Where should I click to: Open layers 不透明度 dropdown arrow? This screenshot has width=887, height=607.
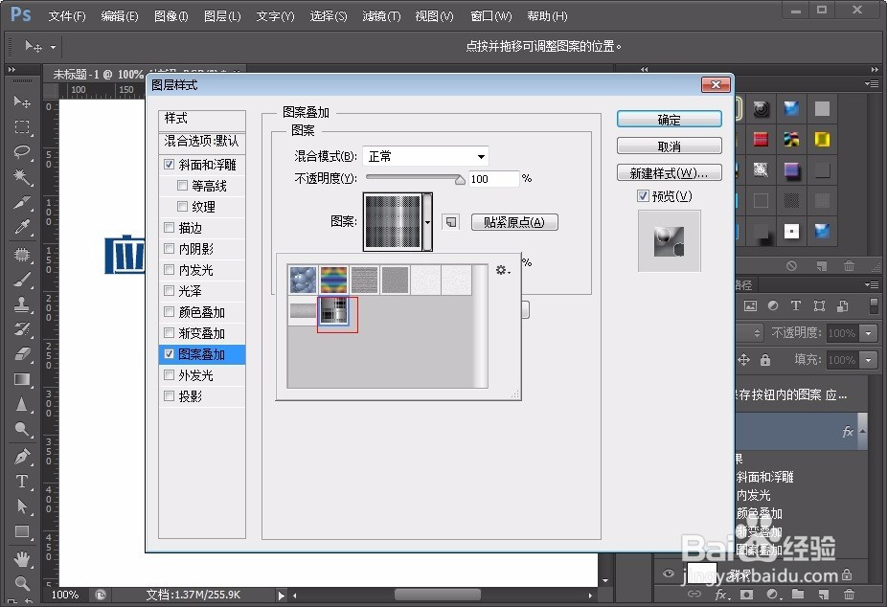[869, 333]
